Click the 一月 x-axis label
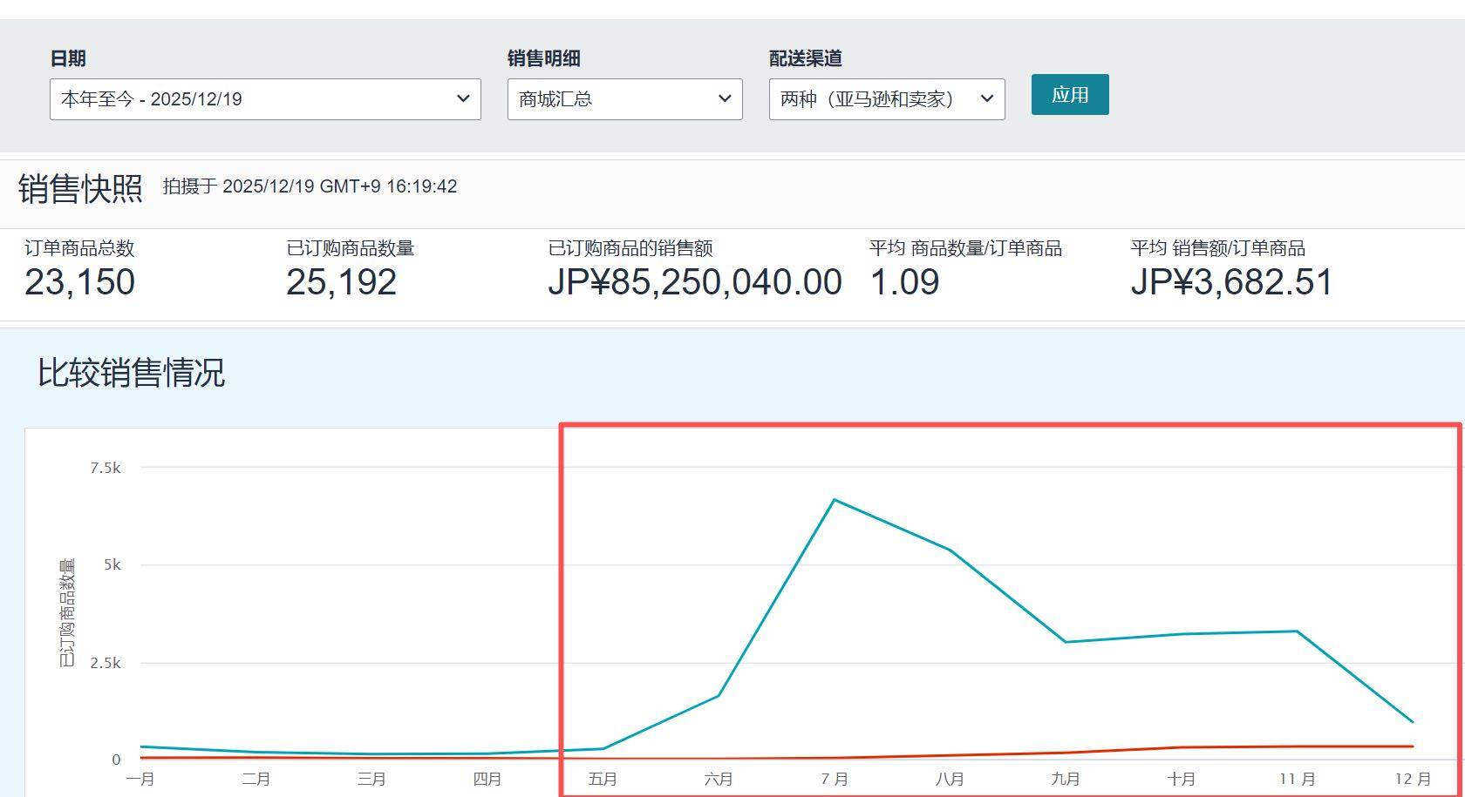The height and width of the screenshot is (797, 1465). pos(140,779)
